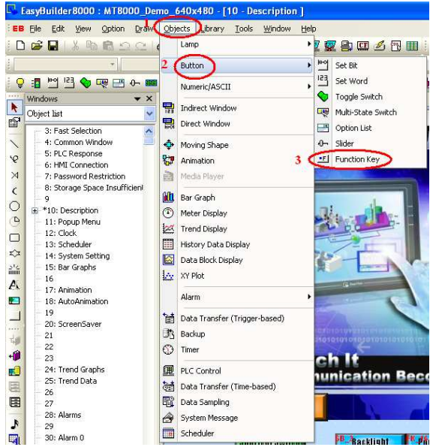The image size is (433, 447).
Task: Click the polygon drawing tool
Action: click(15, 253)
